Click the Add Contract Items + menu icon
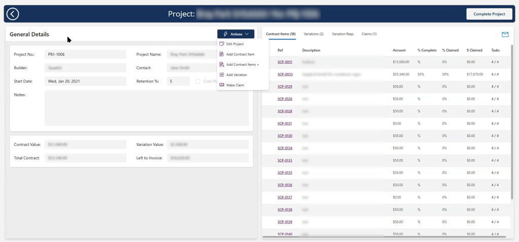Viewport: 519px width, 242px height. (222, 64)
